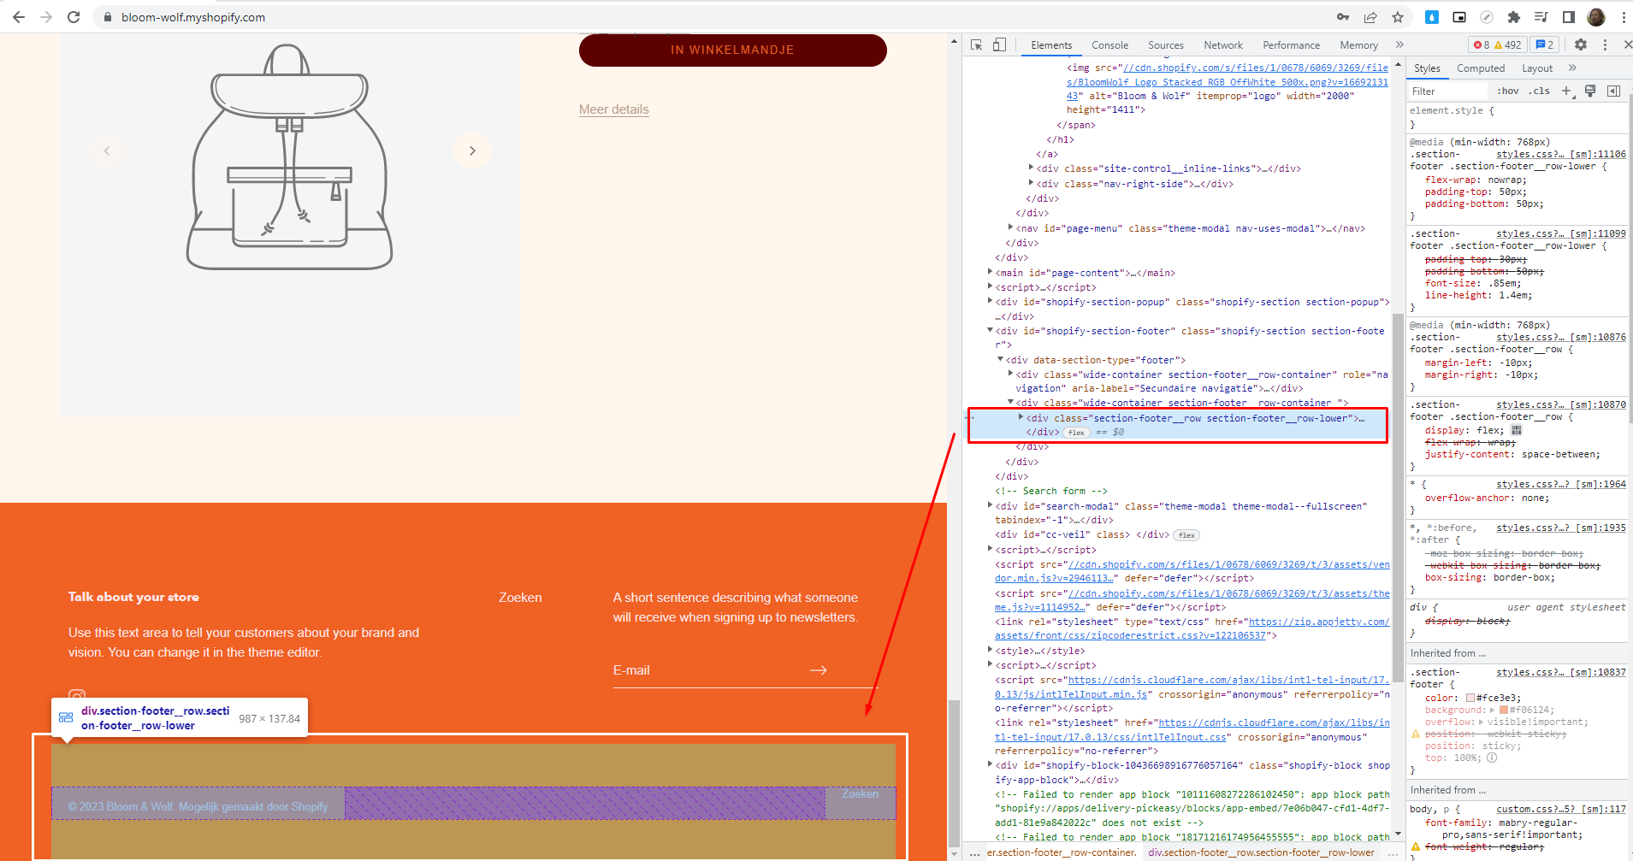
Task: Show more DevTools panel tabs
Action: tap(1399, 44)
